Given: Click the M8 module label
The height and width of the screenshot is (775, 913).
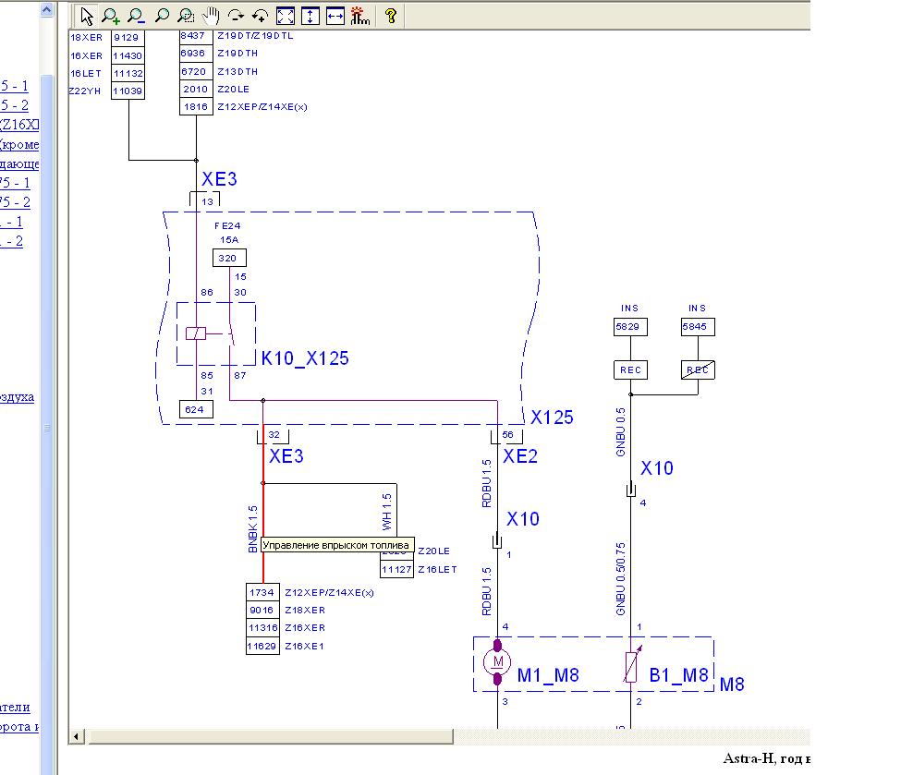Looking at the screenshot, I should point(732,684).
